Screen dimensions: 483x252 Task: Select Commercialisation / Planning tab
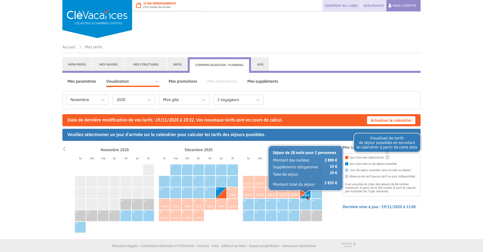219,65
